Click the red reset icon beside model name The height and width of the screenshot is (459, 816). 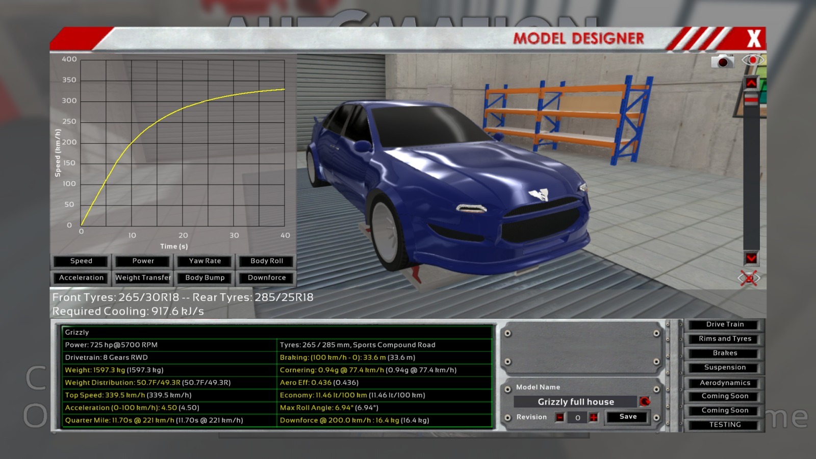coord(645,402)
